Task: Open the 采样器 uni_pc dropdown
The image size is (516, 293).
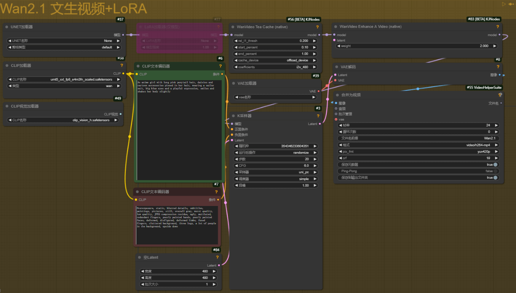Action: click(276, 172)
